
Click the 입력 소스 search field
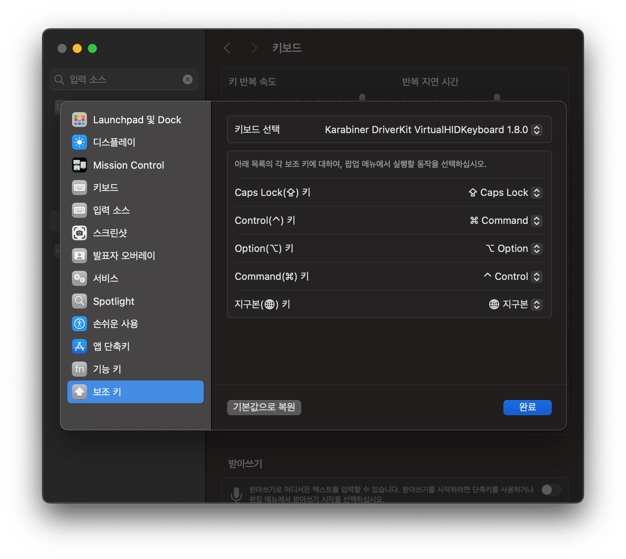click(x=124, y=79)
